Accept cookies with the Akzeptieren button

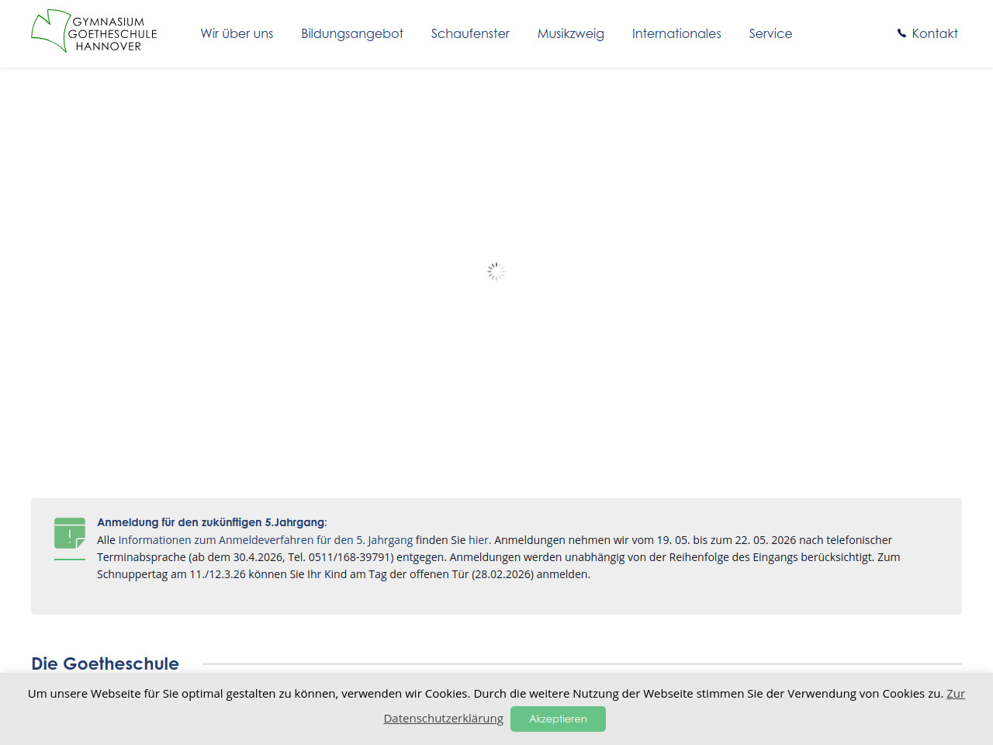point(558,719)
